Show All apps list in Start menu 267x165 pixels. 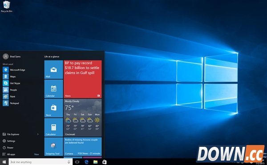coord(9,154)
